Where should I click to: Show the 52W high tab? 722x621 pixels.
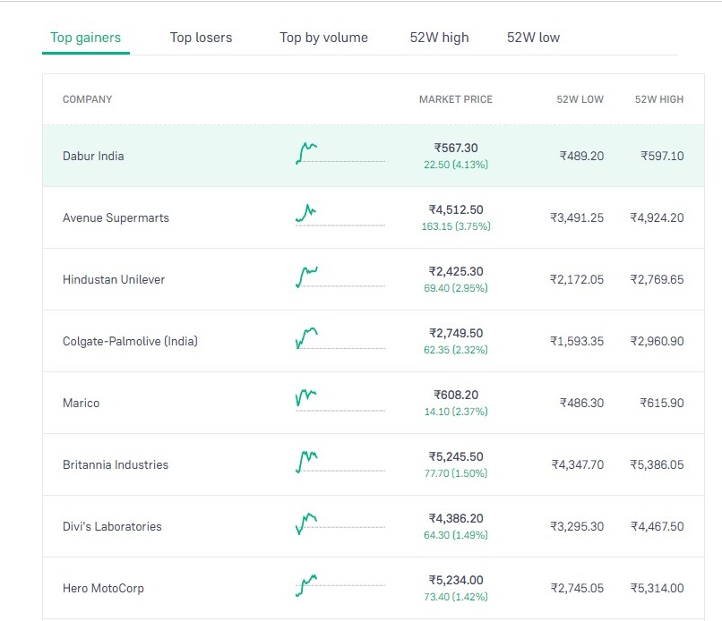click(439, 38)
